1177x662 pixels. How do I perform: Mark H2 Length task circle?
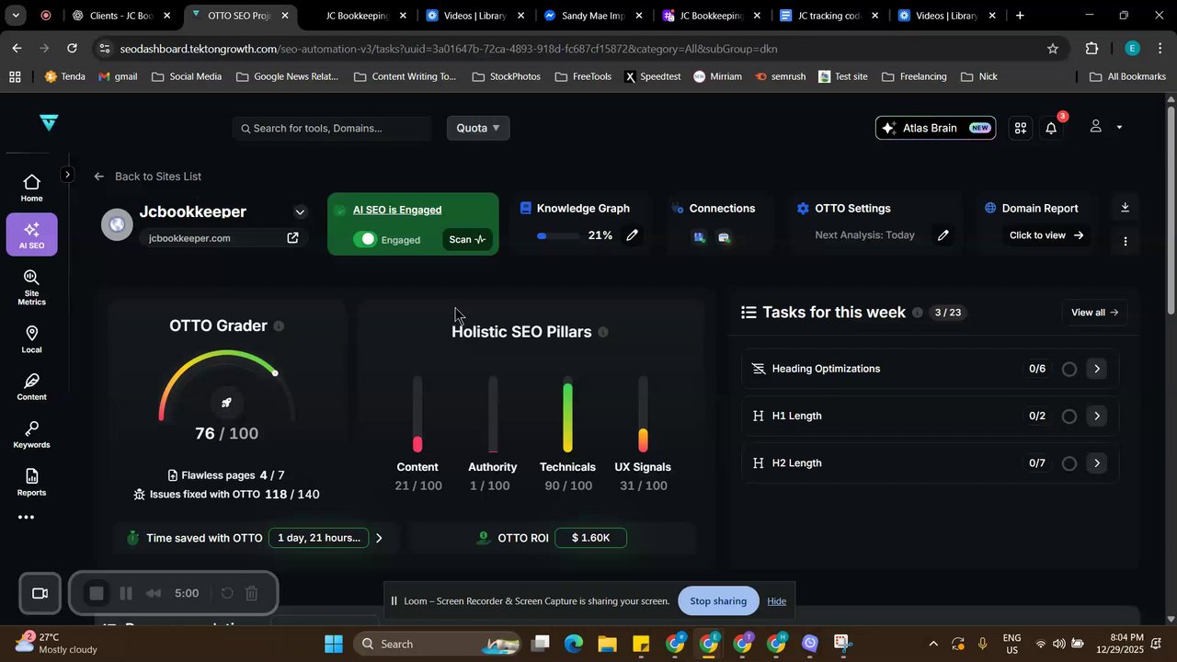pyautogui.click(x=1068, y=463)
